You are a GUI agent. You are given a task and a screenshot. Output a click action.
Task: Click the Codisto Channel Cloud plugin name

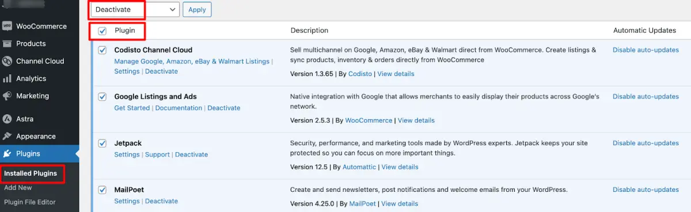(153, 50)
